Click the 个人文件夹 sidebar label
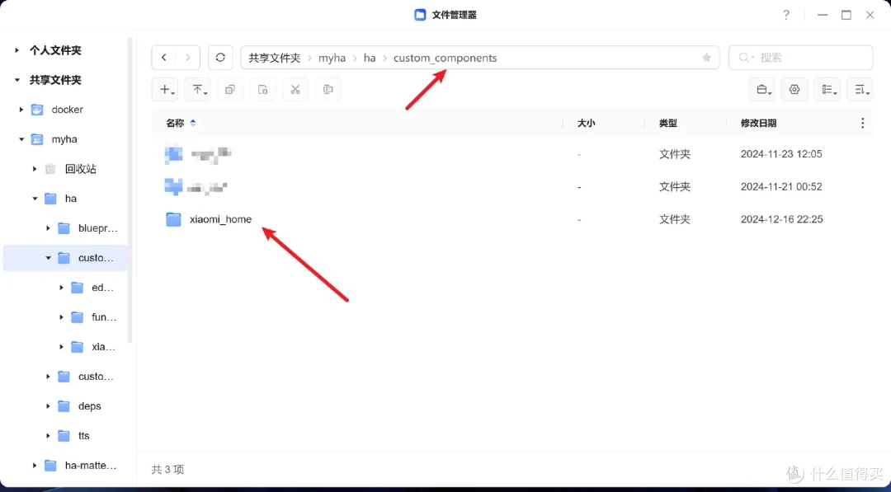 click(x=55, y=50)
